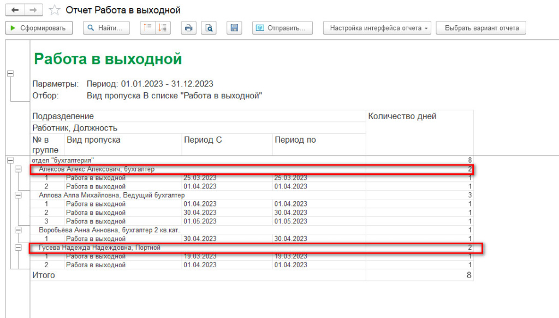Collapse the report header section
This screenshot has height=318, width=559.
click(x=10, y=73)
